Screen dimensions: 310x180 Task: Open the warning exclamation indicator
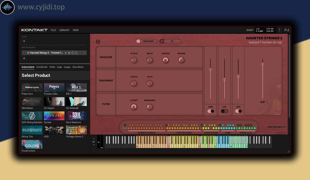pos(279,30)
